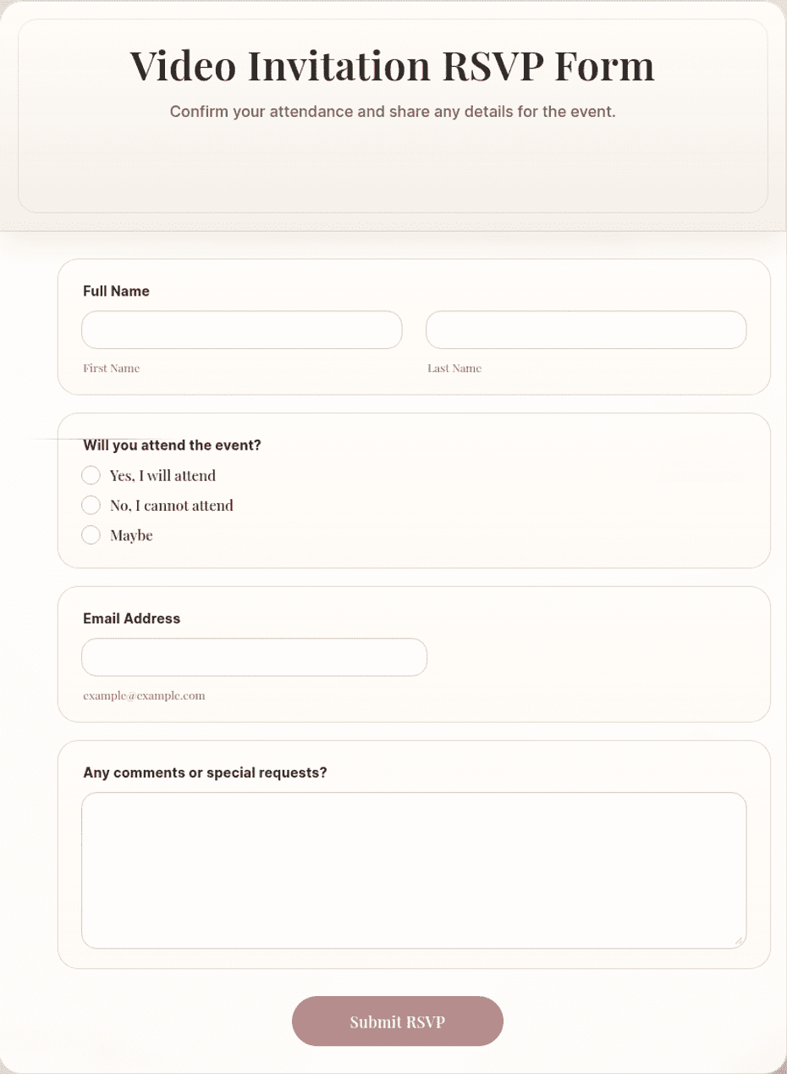Screen dimensions: 787x1074
Task: Click the 'Any comments or special requests?' label
Action: coord(205,773)
